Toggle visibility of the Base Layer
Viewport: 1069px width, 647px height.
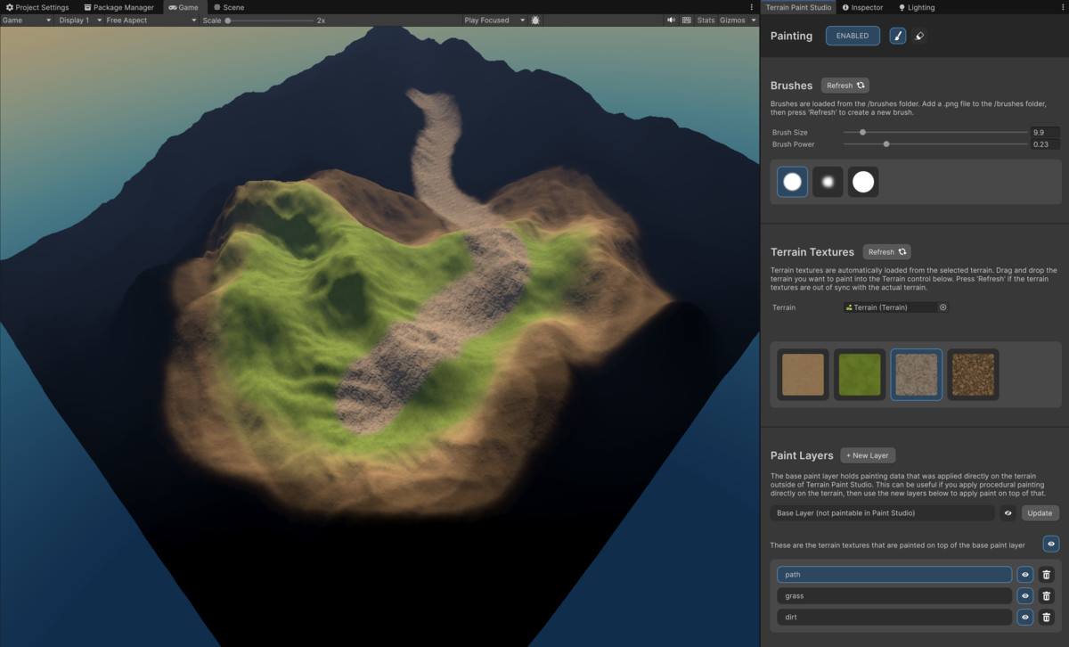(x=1008, y=512)
